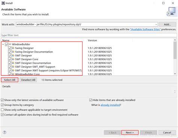The width and height of the screenshot is (178, 138).
Task: Uncheck Hide items that are already installed
Action: coord(91,100)
